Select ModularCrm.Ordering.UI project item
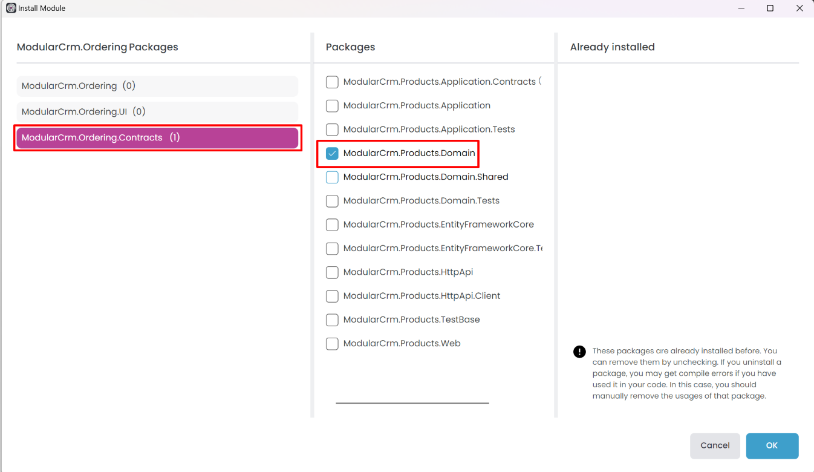Image resolution: width=814 pixels, height=472 pixels. coord(157,112)
